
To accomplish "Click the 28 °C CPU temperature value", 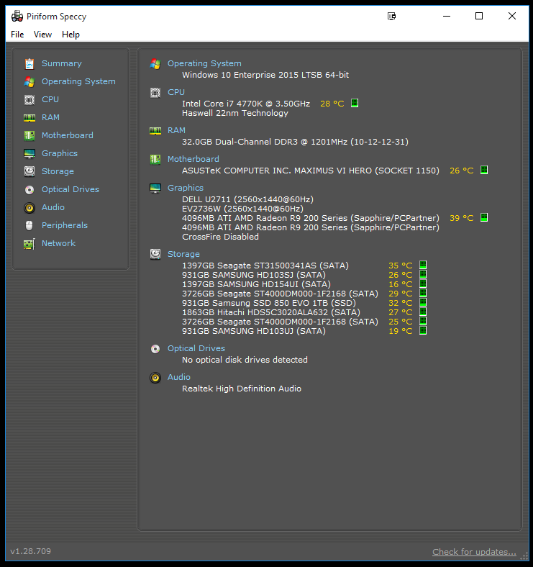I will 332,104.
